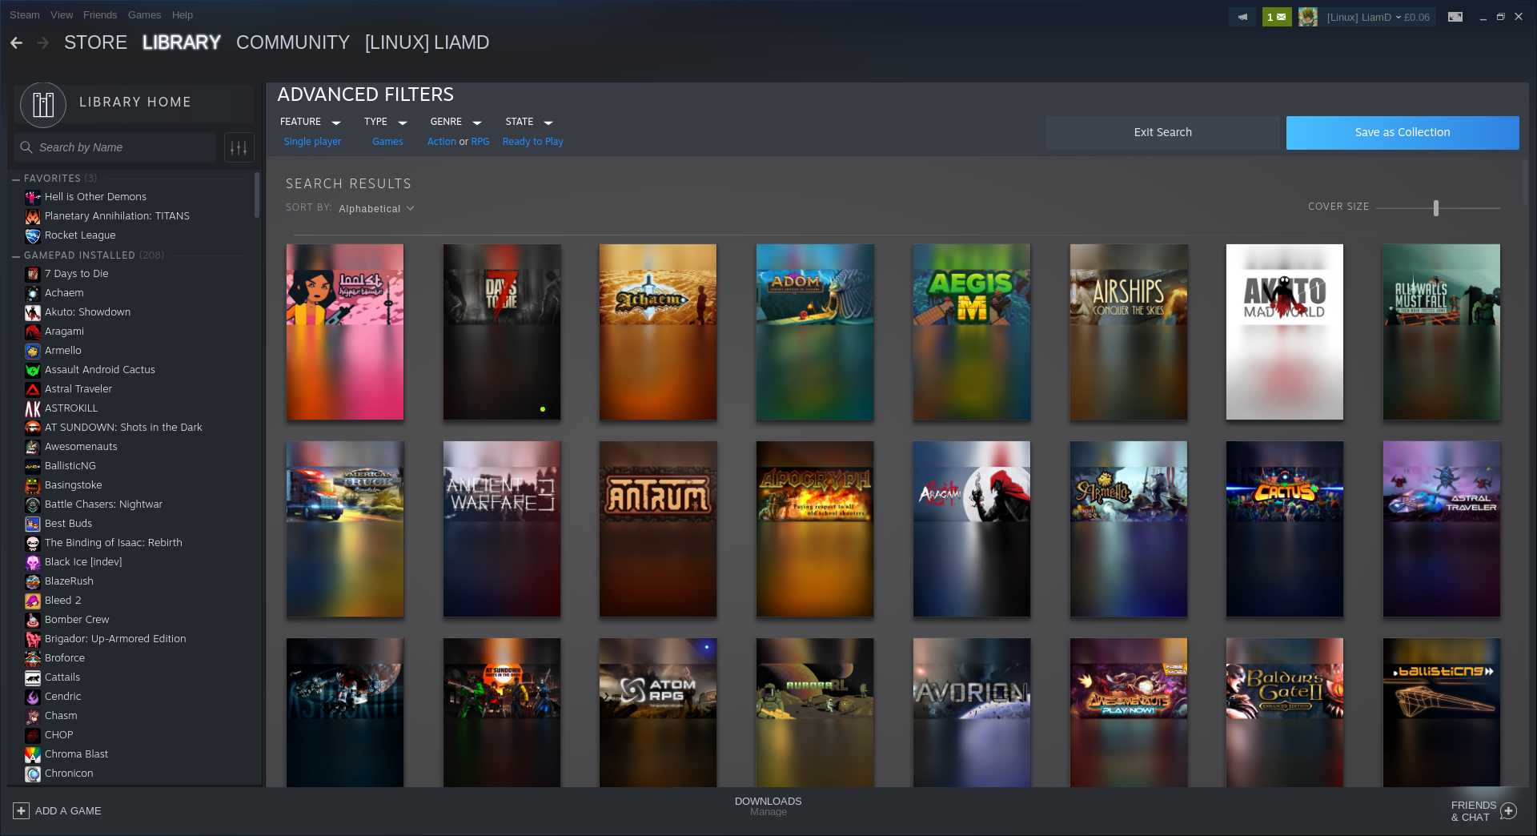
Task: Open the Friends menu
Action: pos(100,14)
